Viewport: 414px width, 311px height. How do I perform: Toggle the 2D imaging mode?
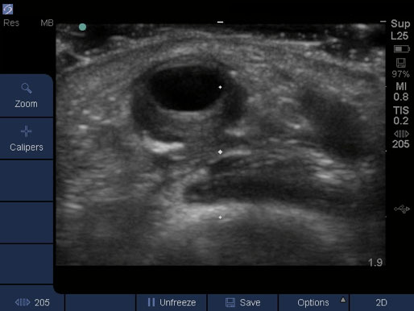[x=382, y=302]
